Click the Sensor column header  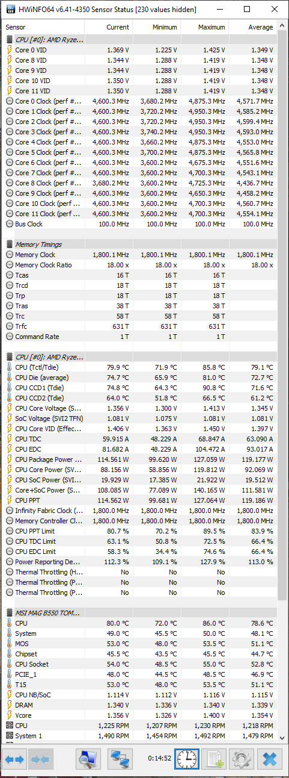44,28
